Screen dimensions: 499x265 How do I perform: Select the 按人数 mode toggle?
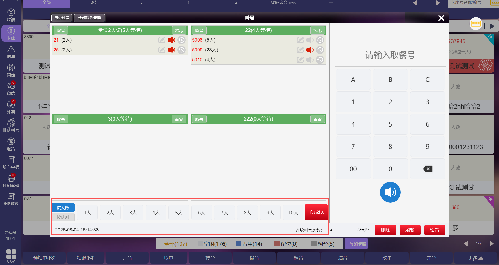coord(63,208)
